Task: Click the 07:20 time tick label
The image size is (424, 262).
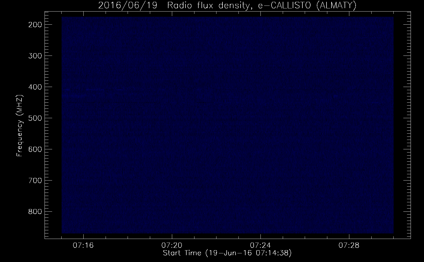Action: coord(172,245)
